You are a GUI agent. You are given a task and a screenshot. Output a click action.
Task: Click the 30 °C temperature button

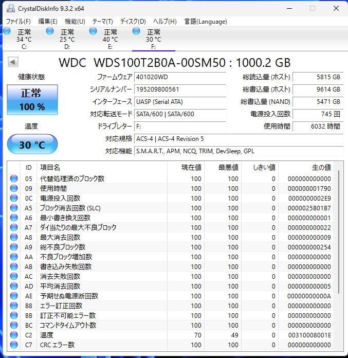[x=32, y=144]
